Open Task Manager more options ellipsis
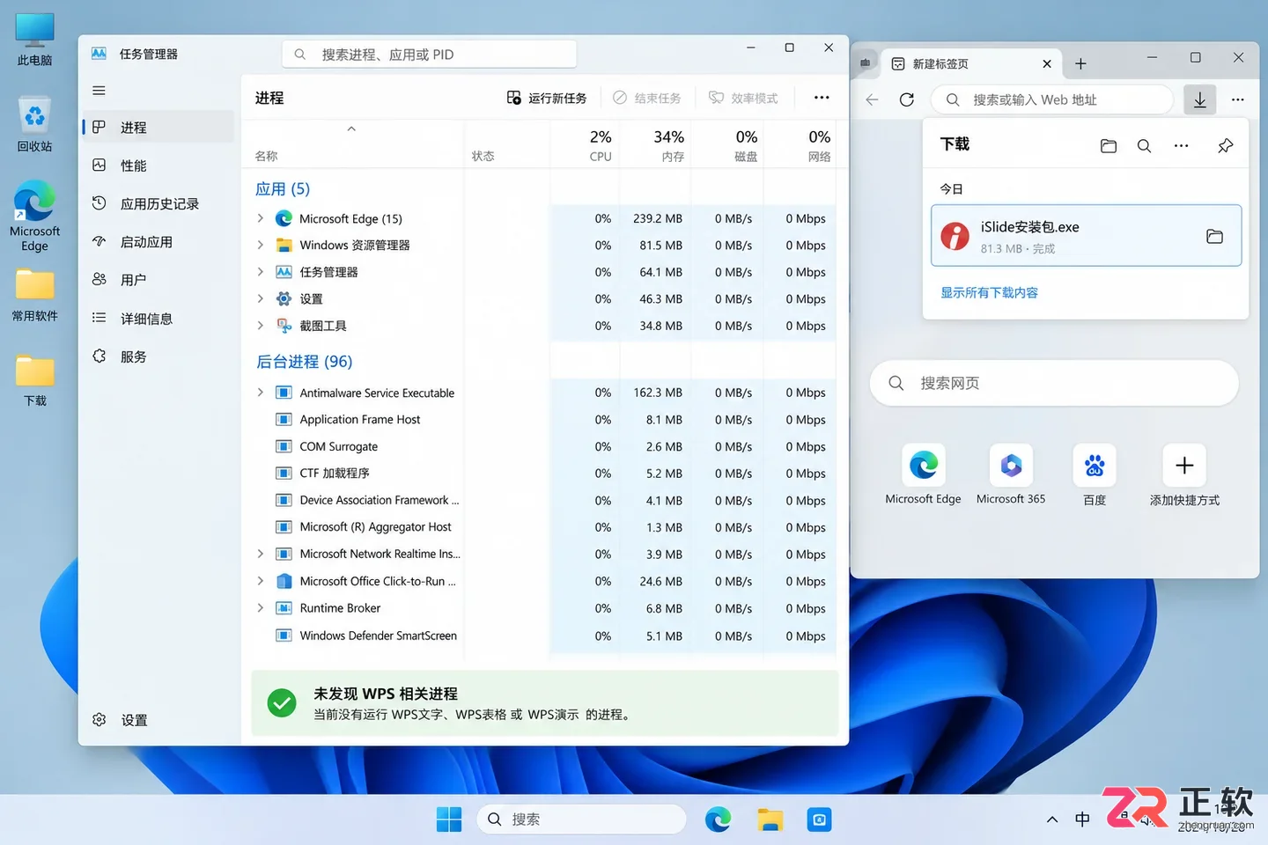Image resolution: width=1268 pixels, height=845 pixels. point(822,98)
